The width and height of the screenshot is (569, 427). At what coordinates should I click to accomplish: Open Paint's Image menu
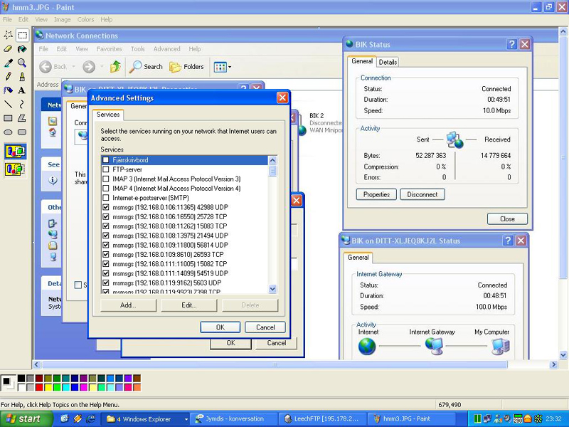tap(63, 20)
